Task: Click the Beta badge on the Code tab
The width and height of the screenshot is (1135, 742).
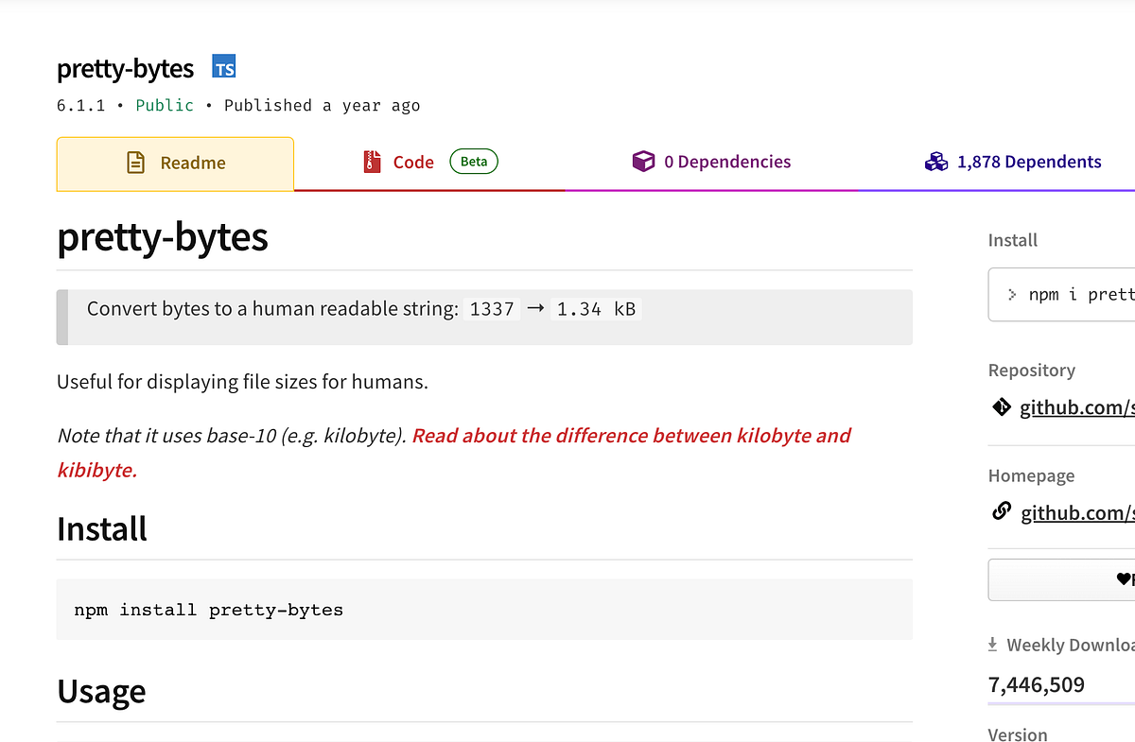Action: coord(473,161)
